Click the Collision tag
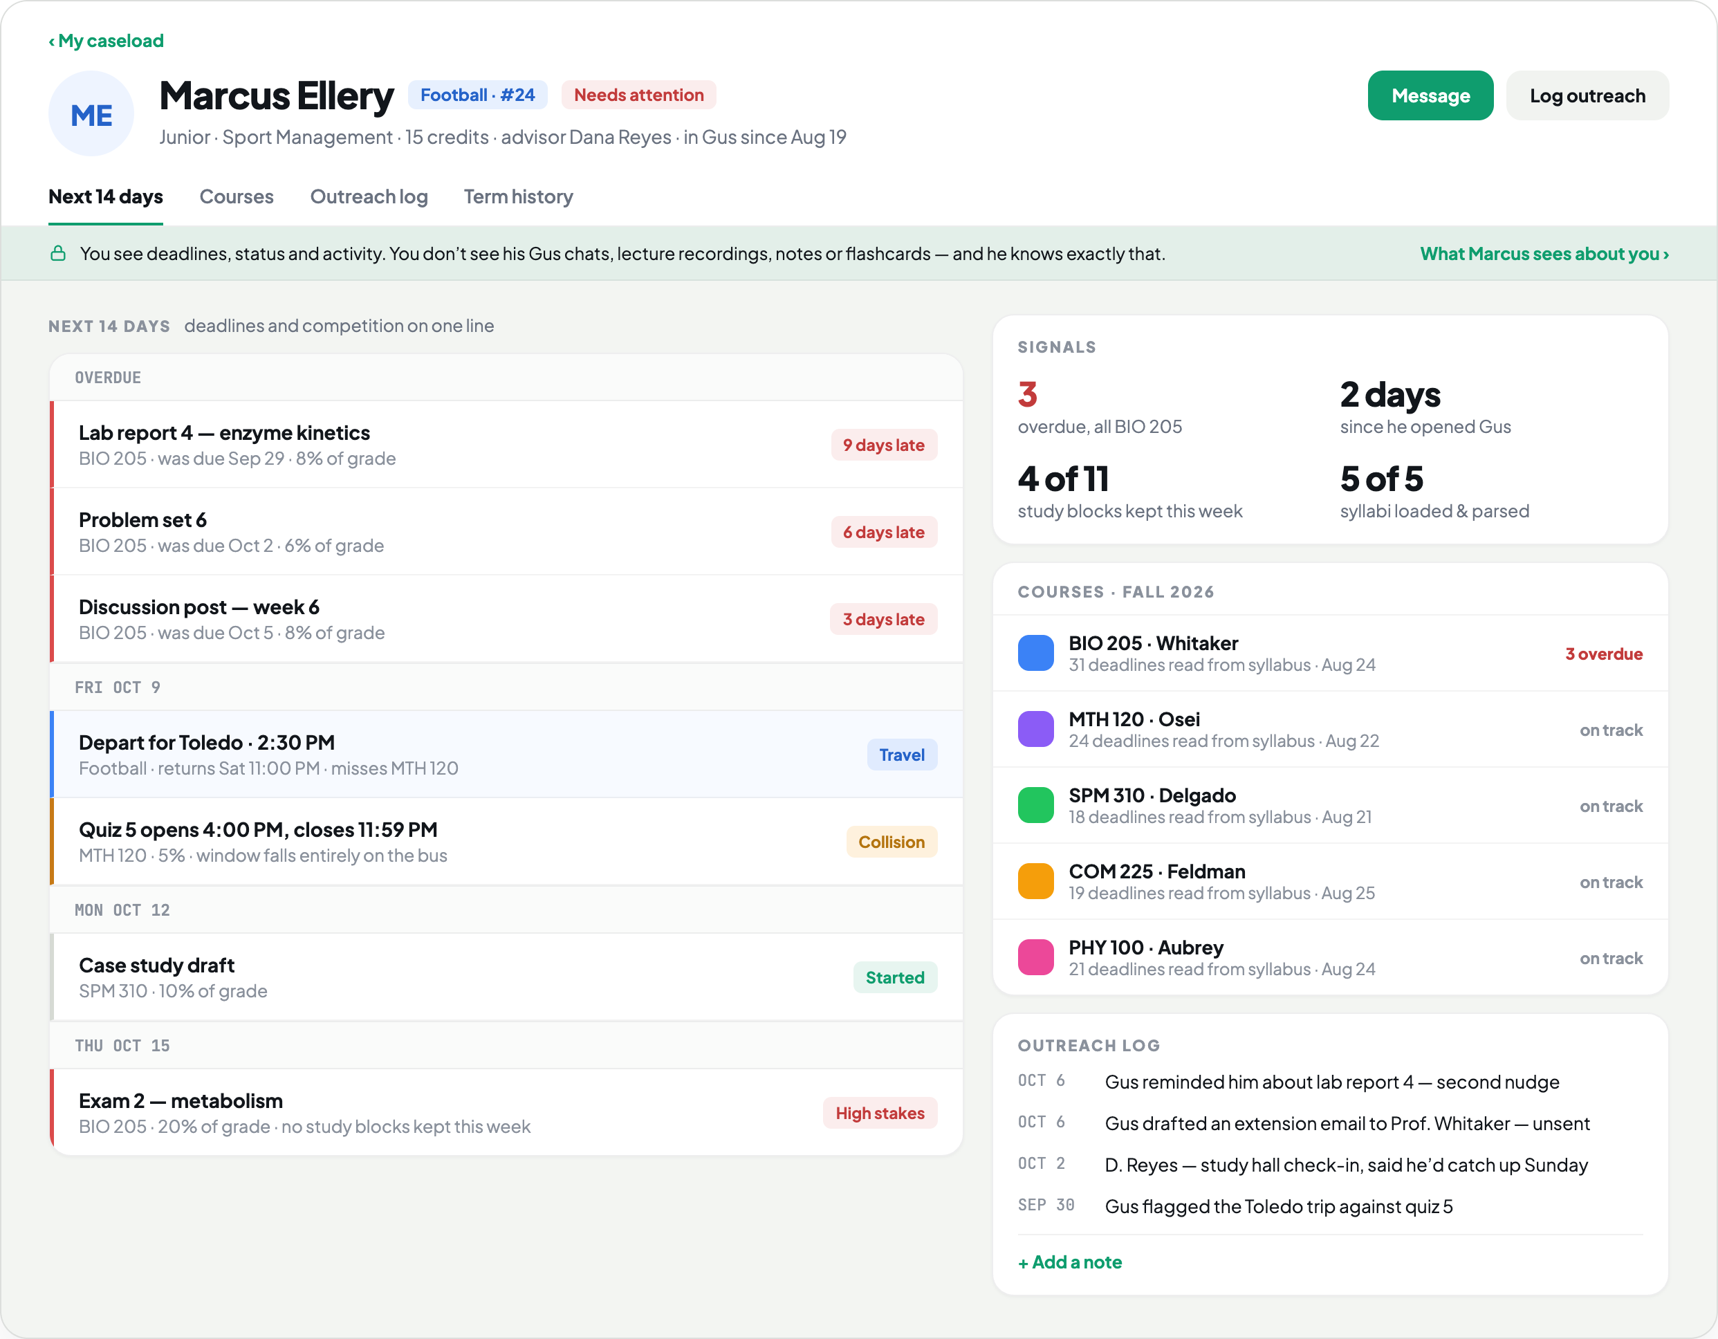1718x1339 pixels. pyautogui.click(x=892, y=842)
